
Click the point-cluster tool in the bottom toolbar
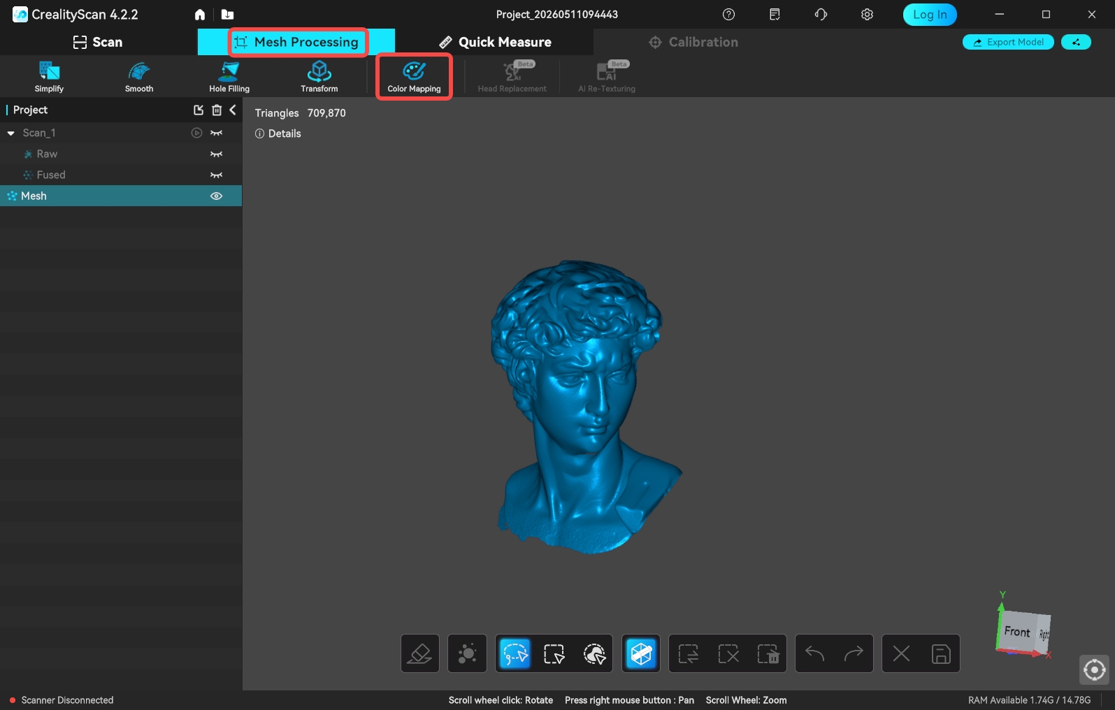[x=467, y=653]
